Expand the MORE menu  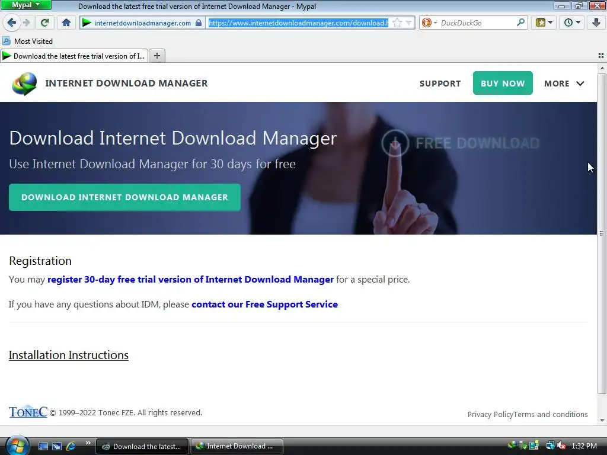pos(564,84)
